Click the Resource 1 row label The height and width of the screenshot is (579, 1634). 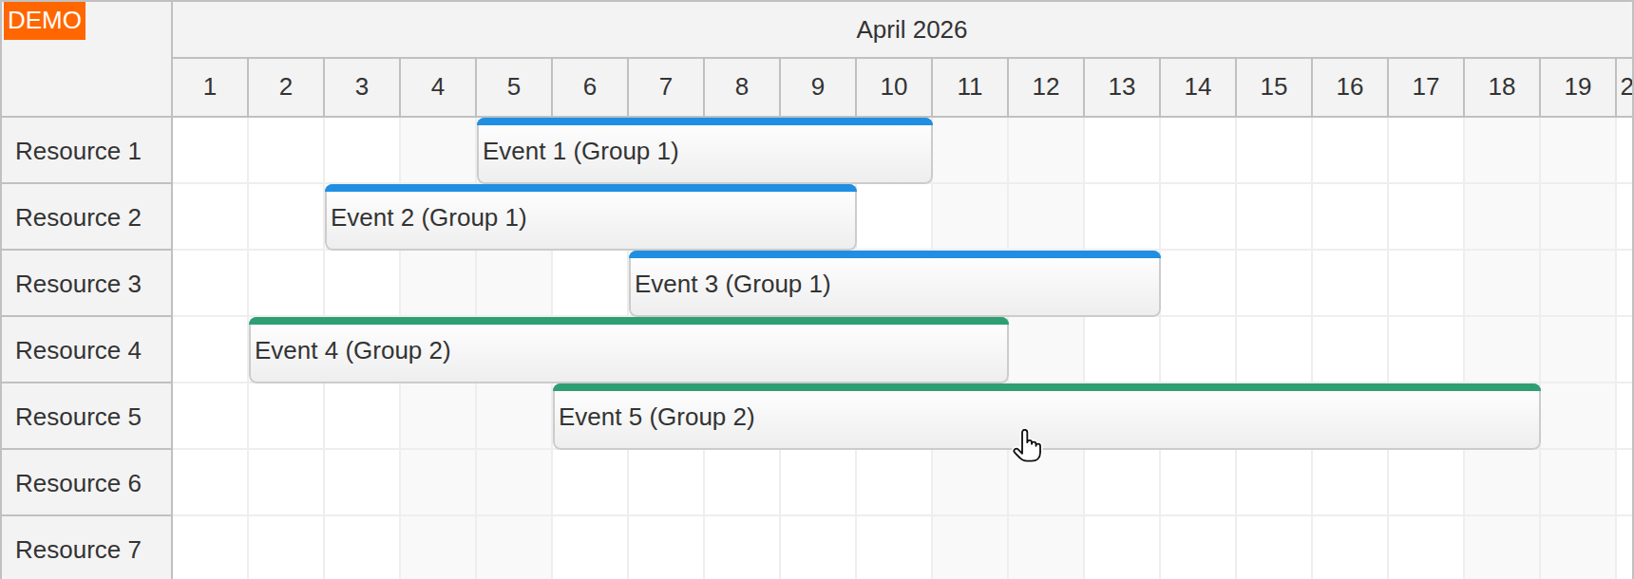tap(78, 151)
